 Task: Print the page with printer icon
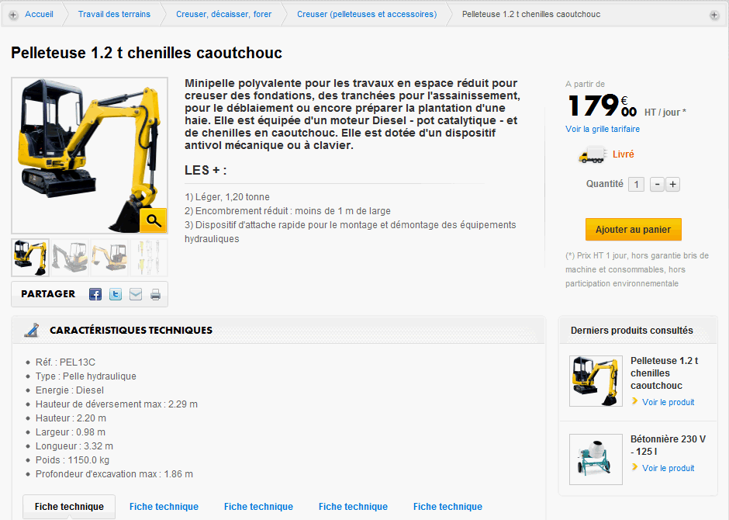point(155,294)
